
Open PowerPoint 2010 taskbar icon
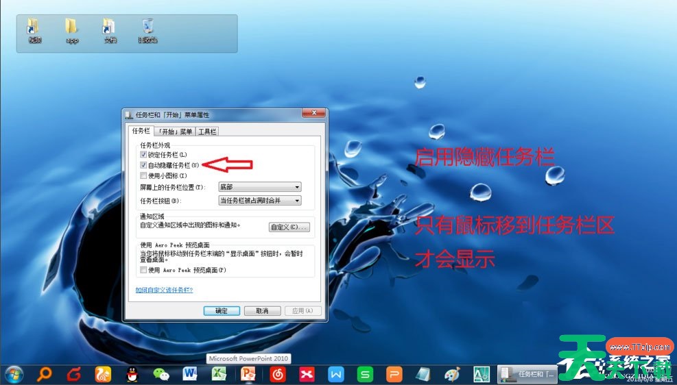point(248,374)
